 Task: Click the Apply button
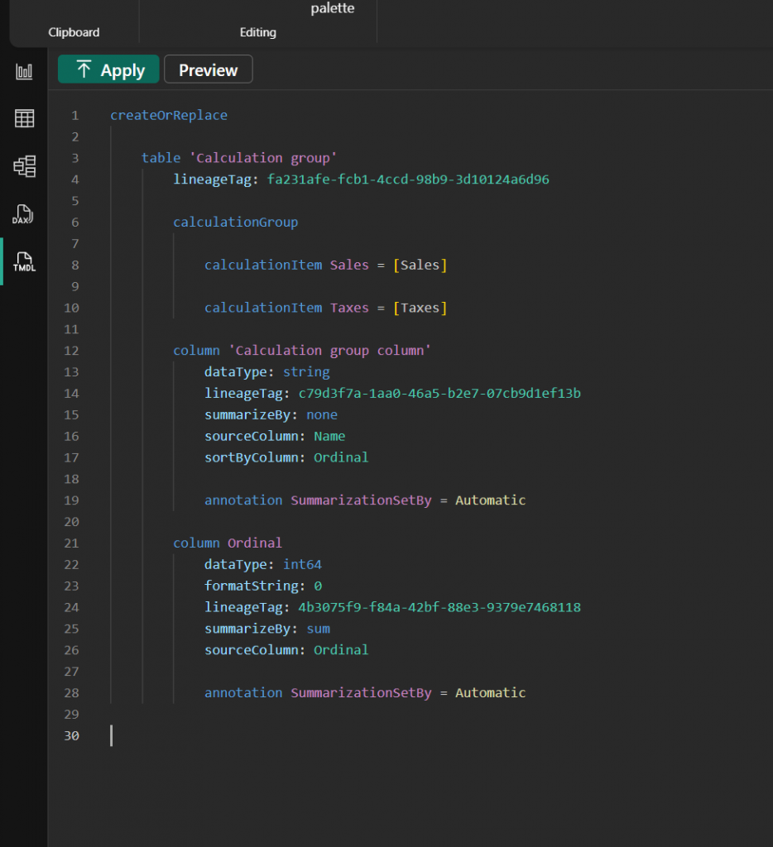(x=108, y=70)
